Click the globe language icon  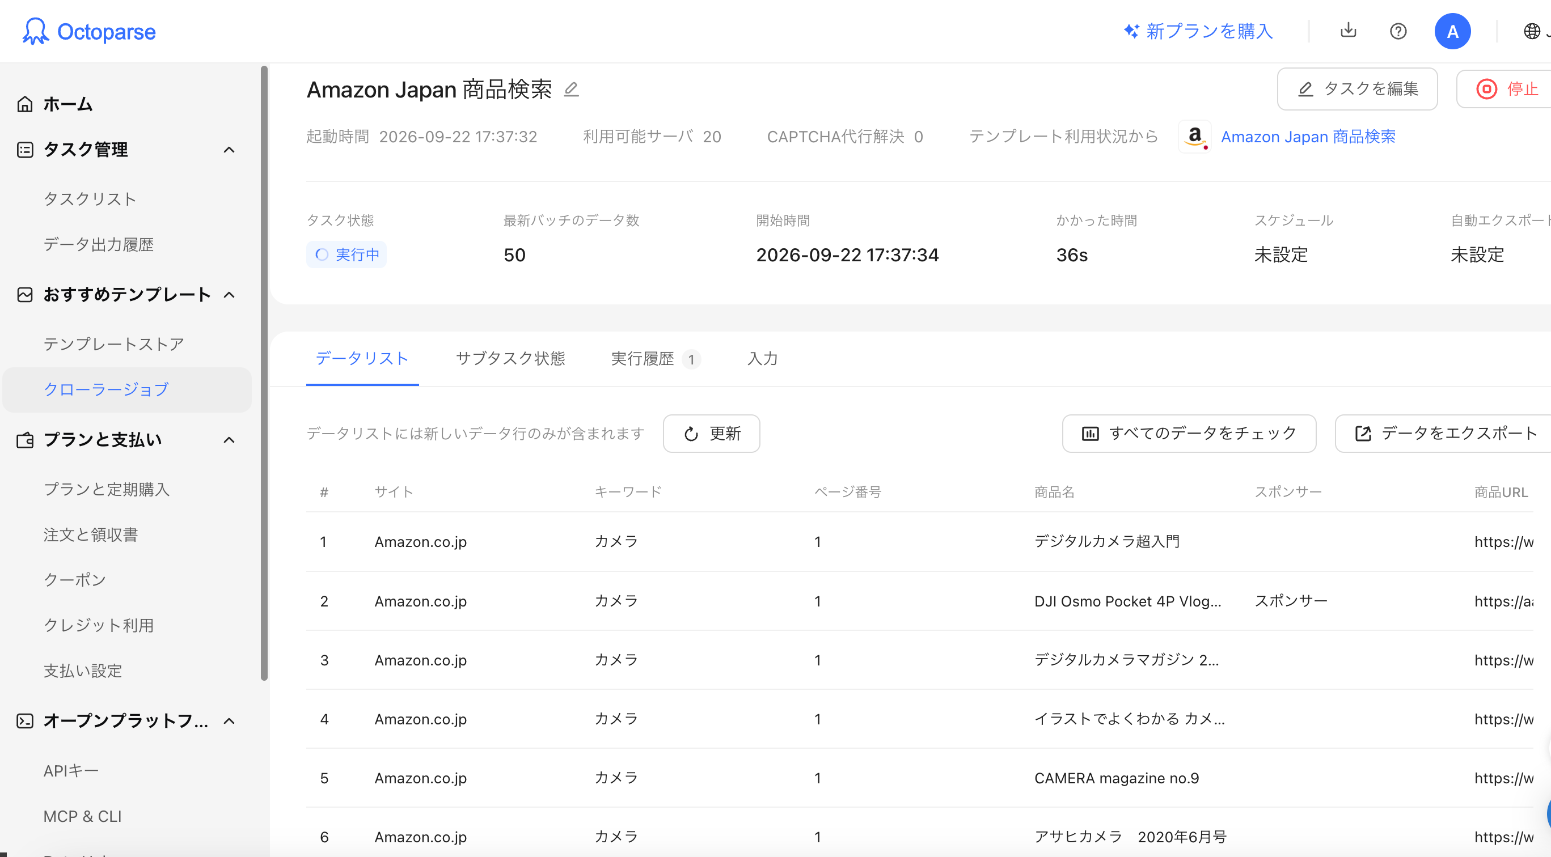[x=1532, y=31]
